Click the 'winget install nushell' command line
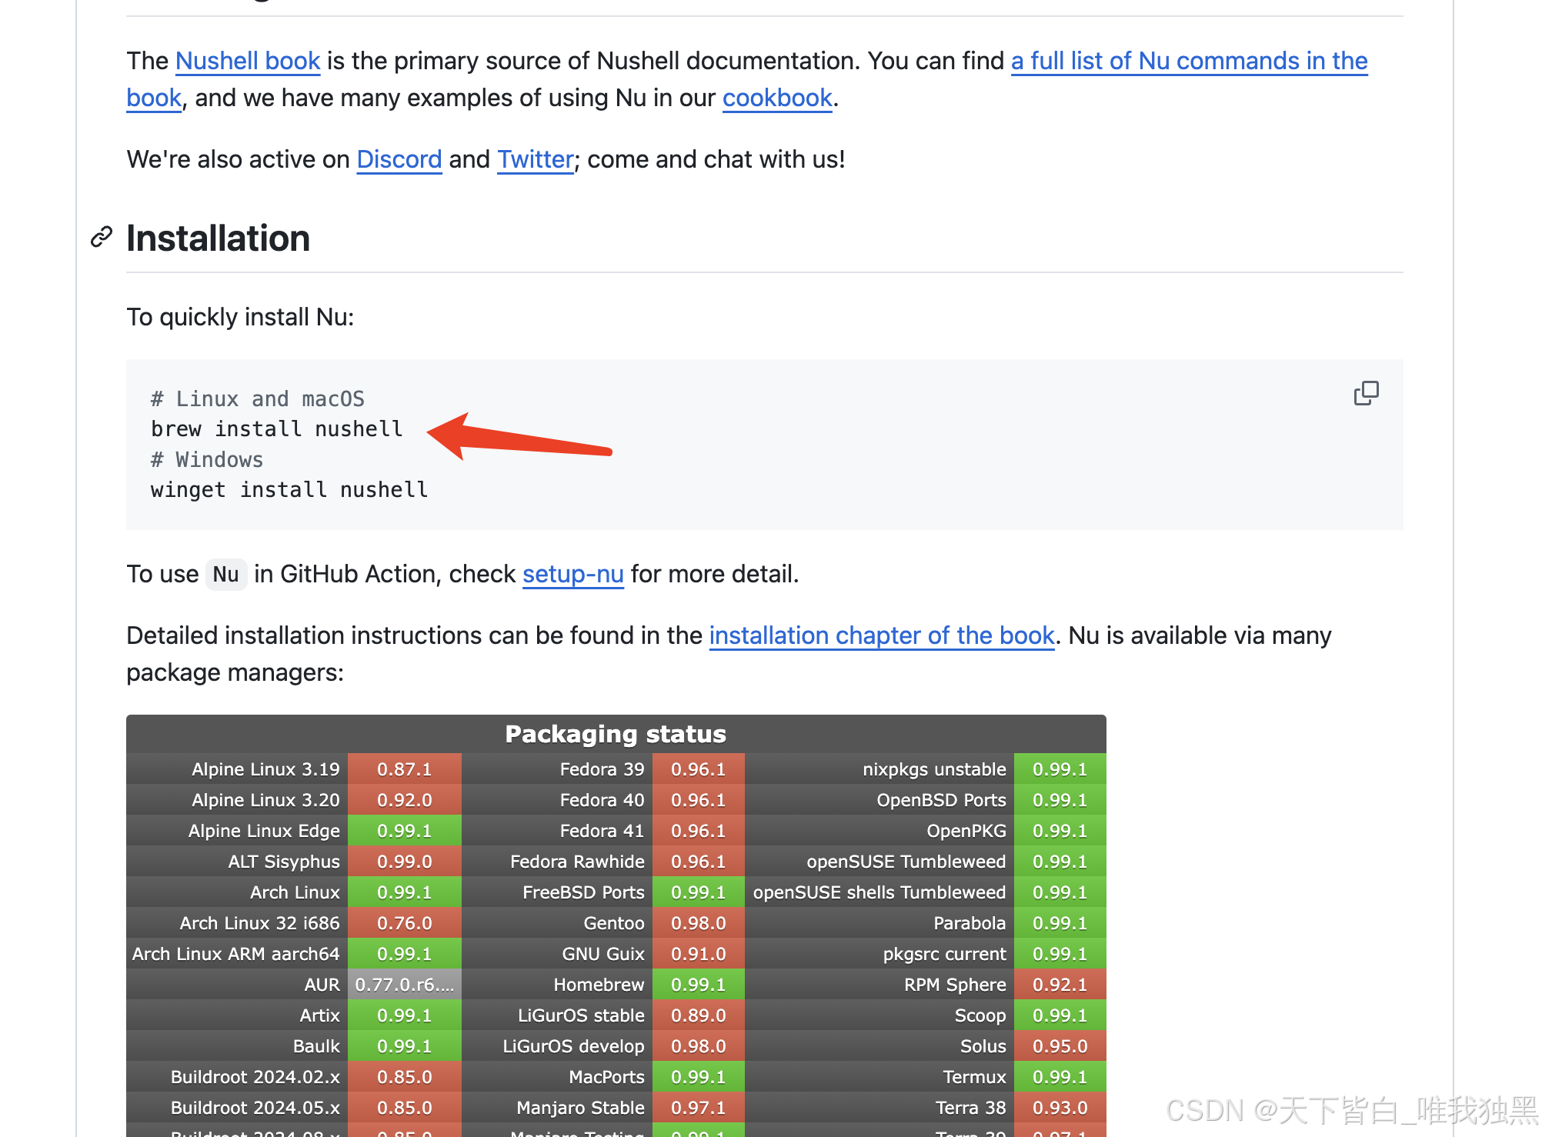 tap(289, 490)
